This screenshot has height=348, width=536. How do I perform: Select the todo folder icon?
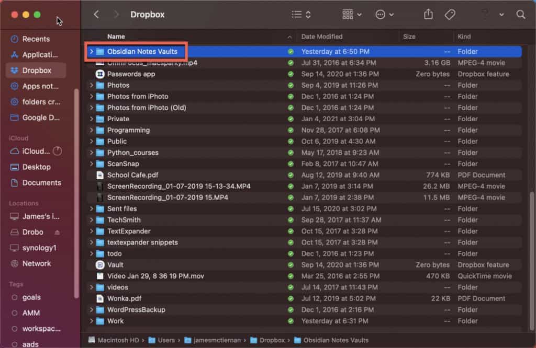pyautogui.click(x=100, y=253)
